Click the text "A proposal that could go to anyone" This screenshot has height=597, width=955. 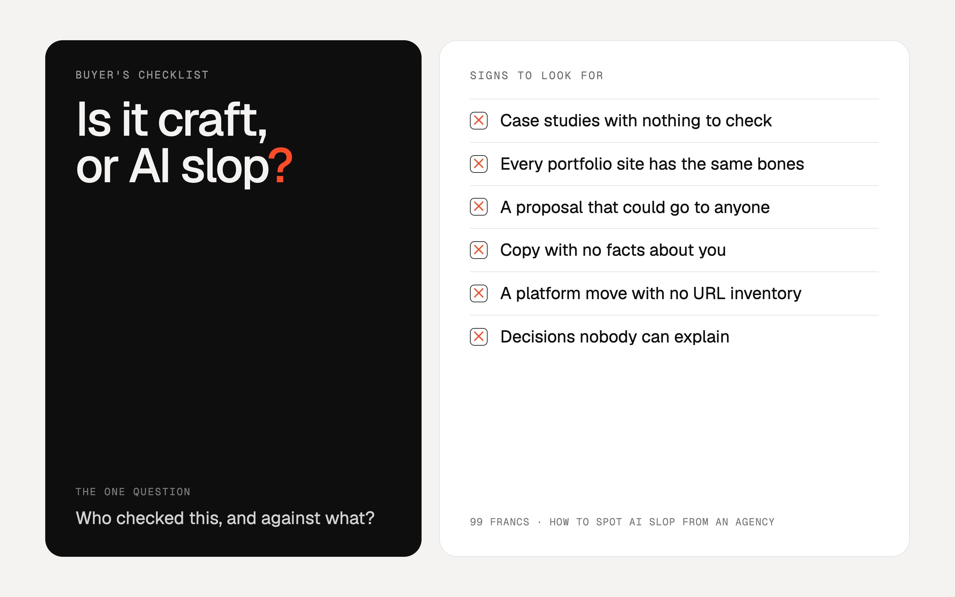[x=635, y=207]
